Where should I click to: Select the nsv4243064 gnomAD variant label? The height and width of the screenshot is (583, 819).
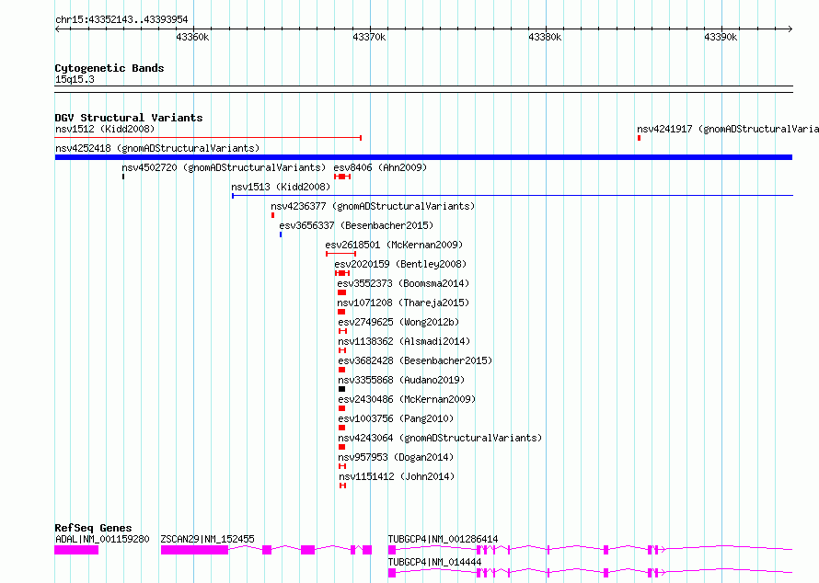(440, 438)
